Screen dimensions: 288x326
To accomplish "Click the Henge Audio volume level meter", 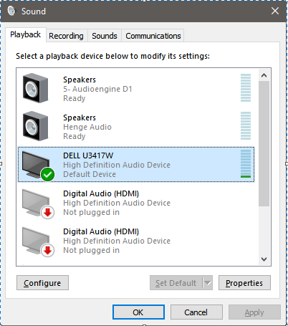I will pyautogui.click(x=246, y=125).
